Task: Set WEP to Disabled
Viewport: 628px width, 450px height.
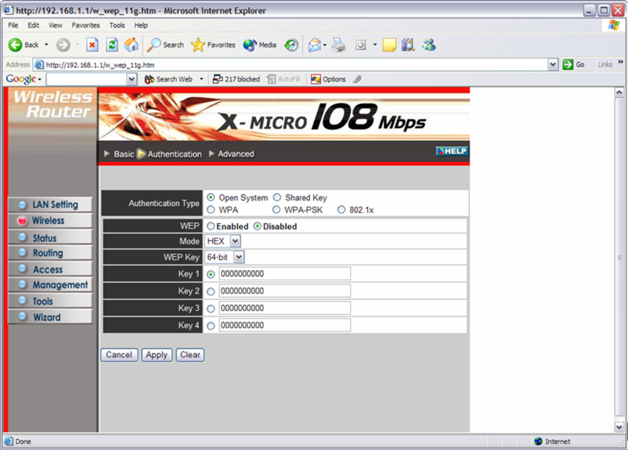Action: pyautogui.click(x=257, y=226)
